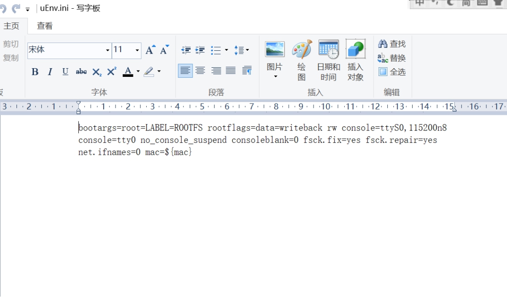Image resolution: width=507 pixels, height=297 pixels.
Task: Click the moon icon in IME toolbar
Action: (451, 3)
